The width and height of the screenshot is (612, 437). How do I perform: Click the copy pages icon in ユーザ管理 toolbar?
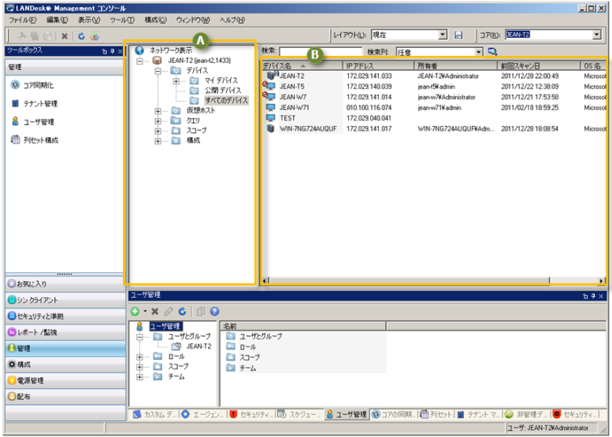point(201,311)
